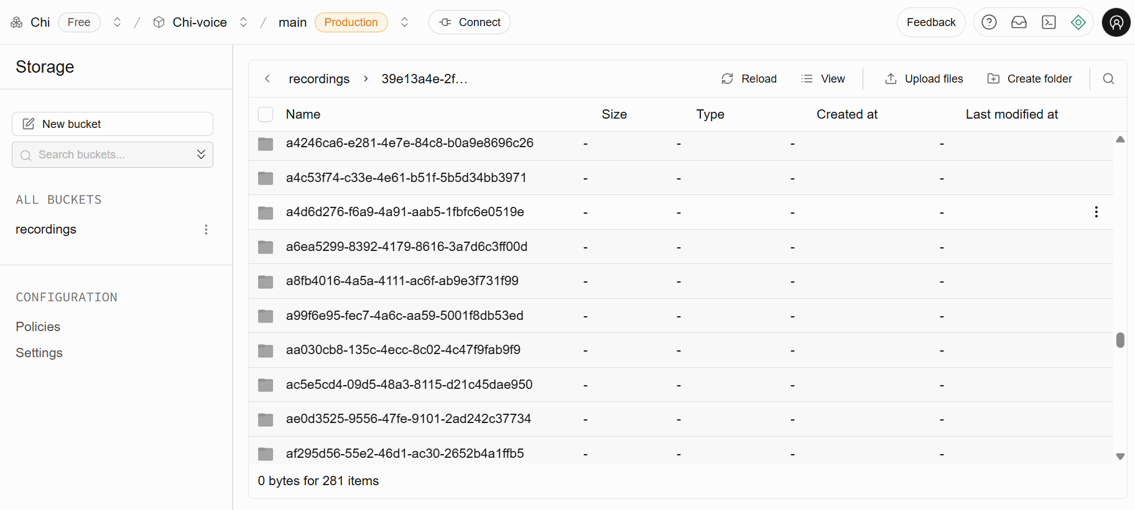The height and width of the screenshot is (510, 1135).
Task: Expand the Chi-voice project switcher
Action: pos(244,22)
